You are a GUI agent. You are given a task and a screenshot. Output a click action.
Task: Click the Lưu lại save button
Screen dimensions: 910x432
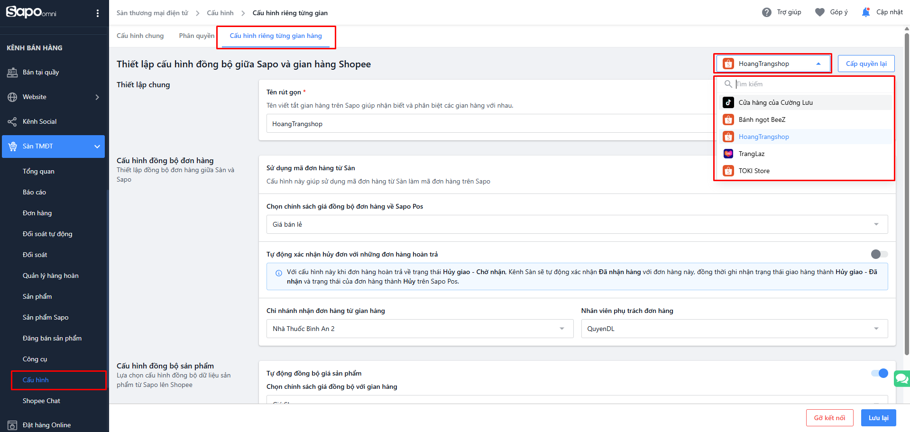[x=878, y=418]
